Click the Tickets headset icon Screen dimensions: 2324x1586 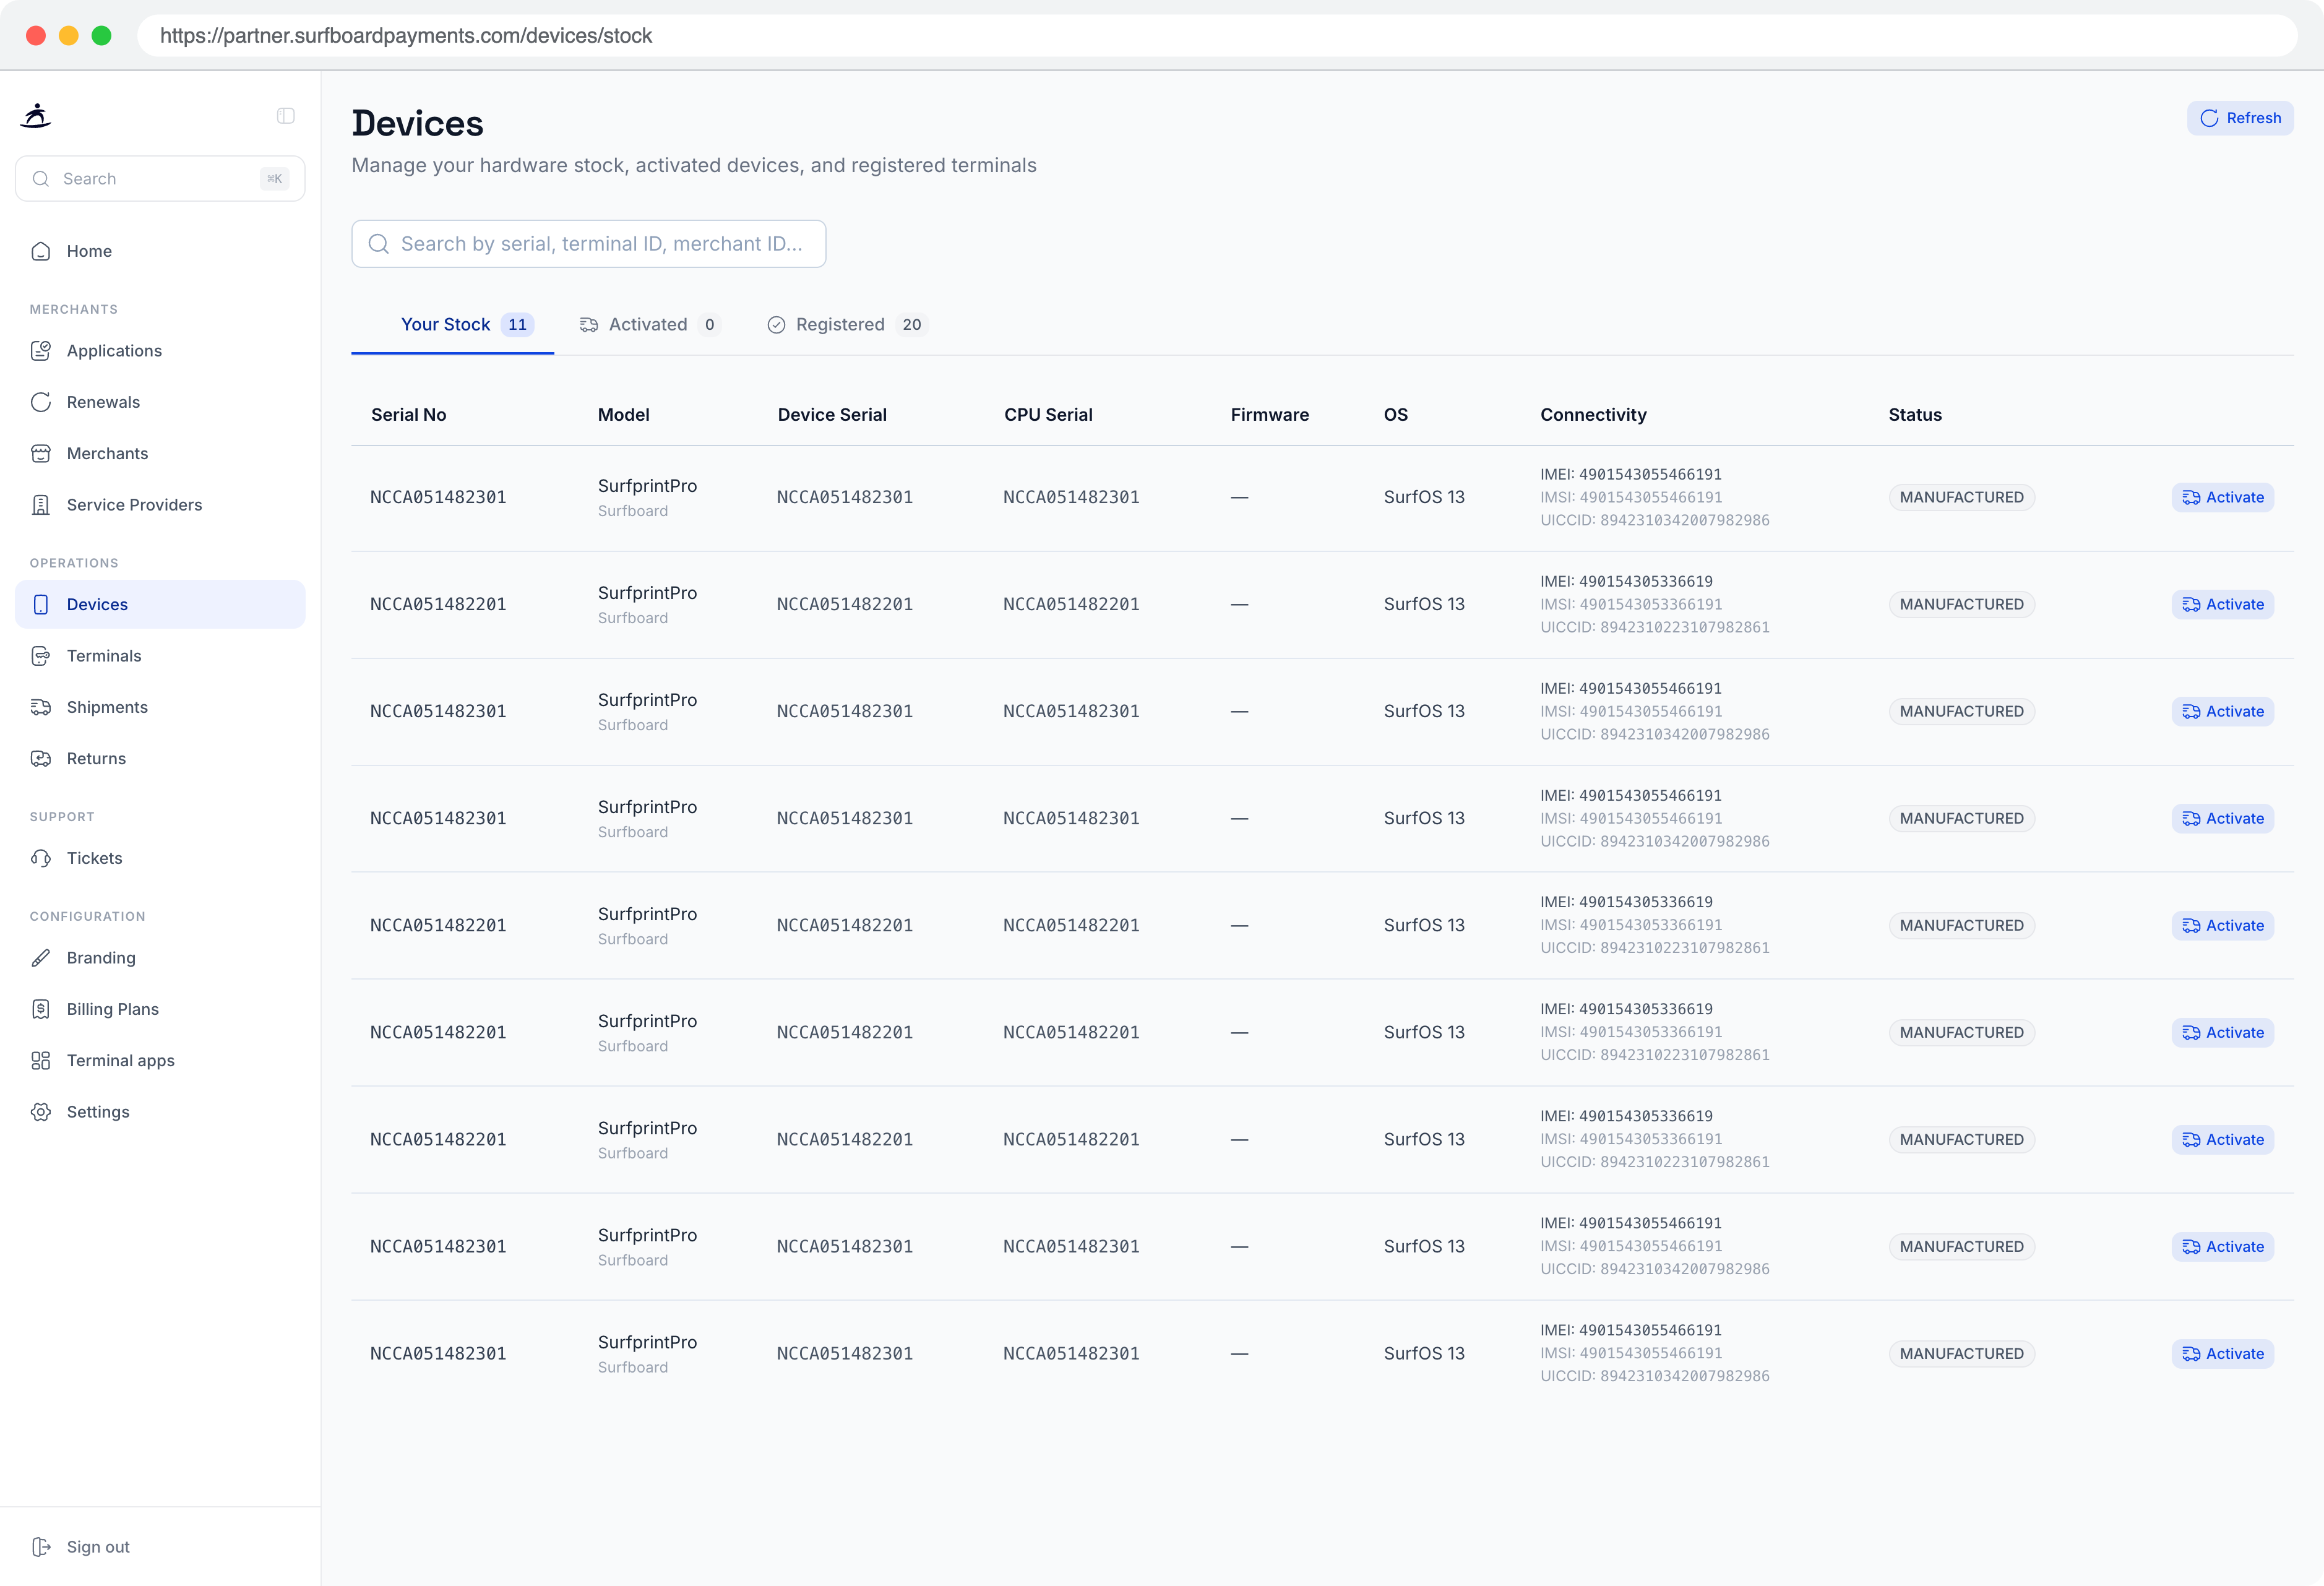(x=41, y=858)
